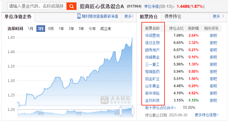Click the mini chart navigator near 6月
Viewport: 228px width, 122px height.
pos(41,113)
